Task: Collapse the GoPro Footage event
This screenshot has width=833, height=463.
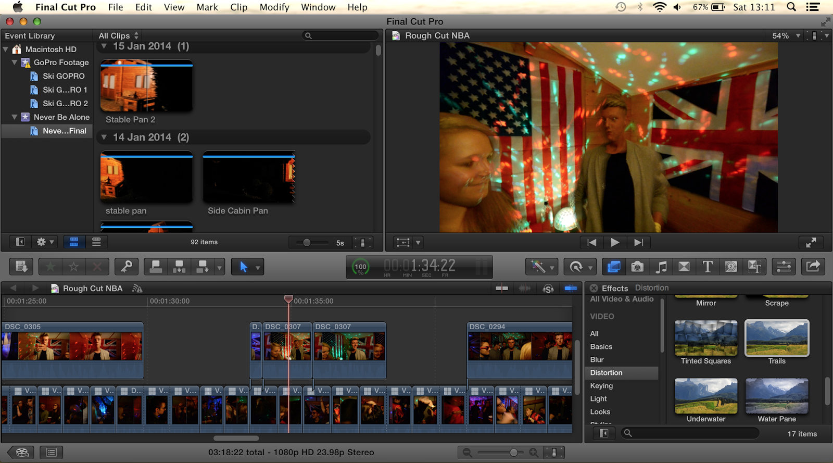Action: pyautogui.click(x=15, y=62)
